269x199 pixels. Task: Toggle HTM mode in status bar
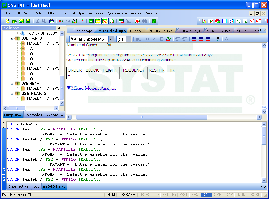[x=111, y=195]
